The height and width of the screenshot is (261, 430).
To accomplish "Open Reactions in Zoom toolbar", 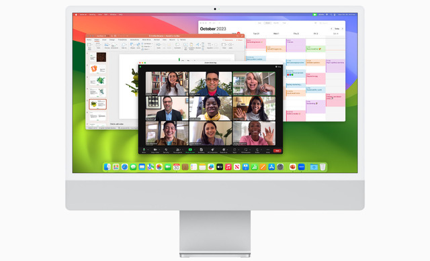I will coord(224,150).
